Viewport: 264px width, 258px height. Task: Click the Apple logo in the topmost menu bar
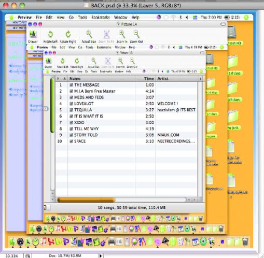11,17
